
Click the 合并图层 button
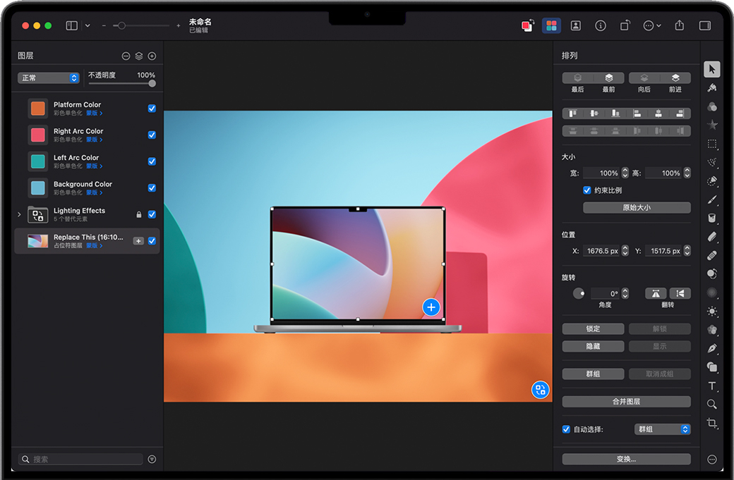tap(626, 402)
